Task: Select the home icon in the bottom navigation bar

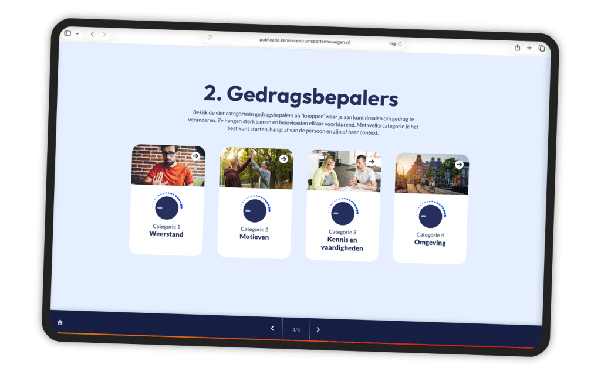Action: pyautogui.click(x=59, y=321)
